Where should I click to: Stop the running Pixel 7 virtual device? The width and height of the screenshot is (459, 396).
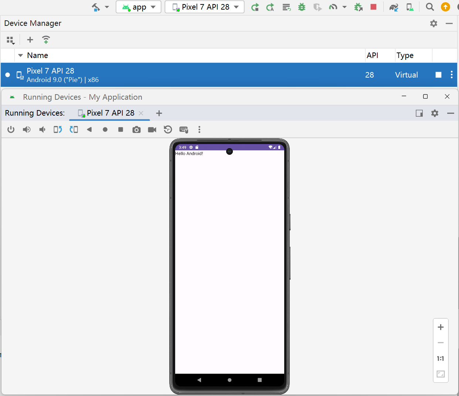point(438,75)
